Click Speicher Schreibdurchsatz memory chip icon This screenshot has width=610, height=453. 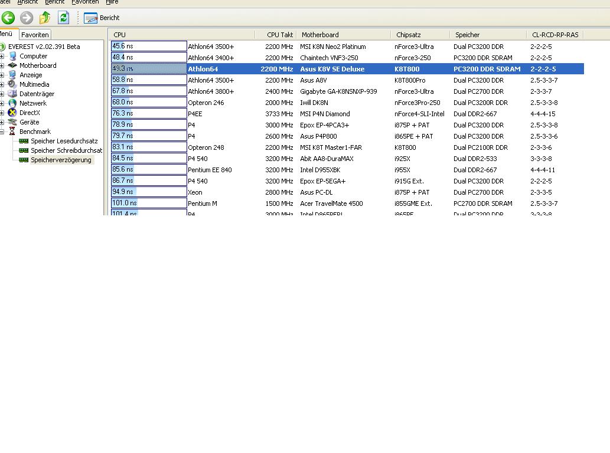24,150
